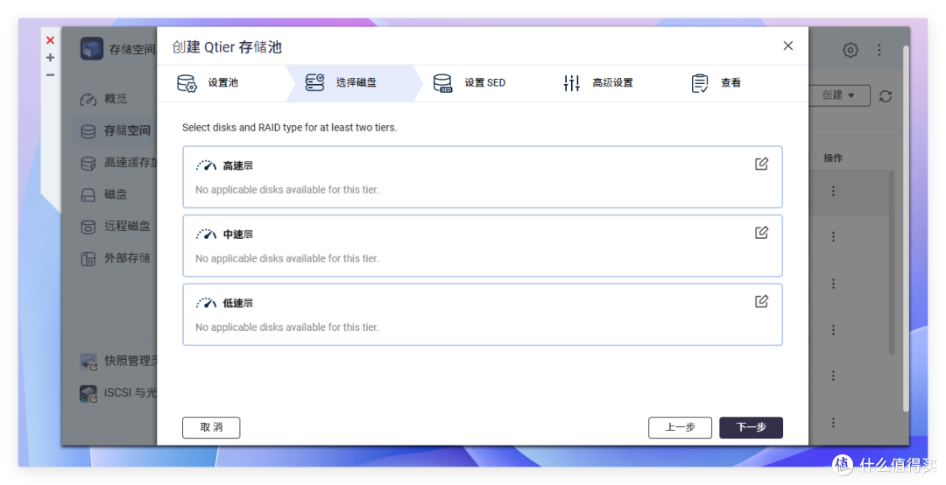Go to the 查看 wizard step
946x485 pixels.
(x=730, y=82)
